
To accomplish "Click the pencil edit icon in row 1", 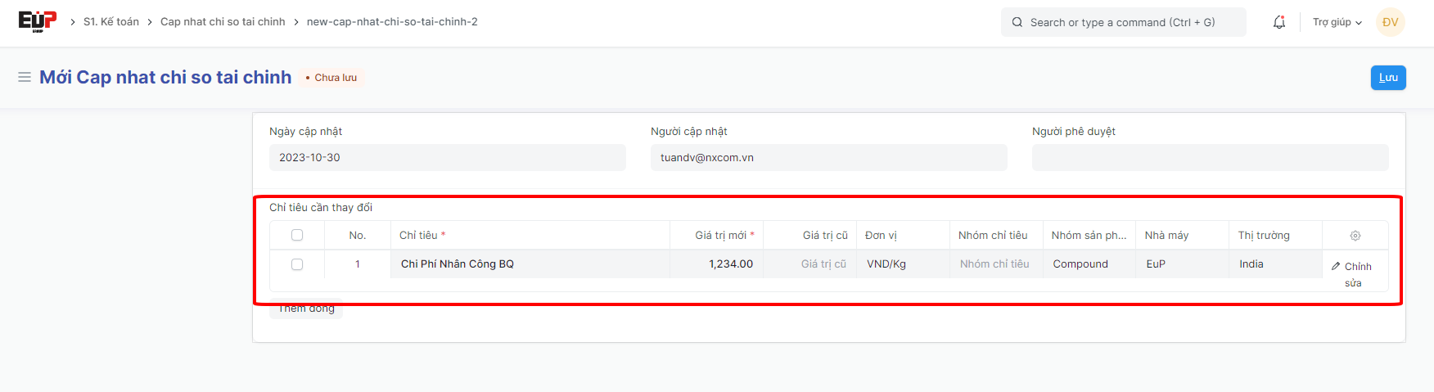I will click(1336, 266).
